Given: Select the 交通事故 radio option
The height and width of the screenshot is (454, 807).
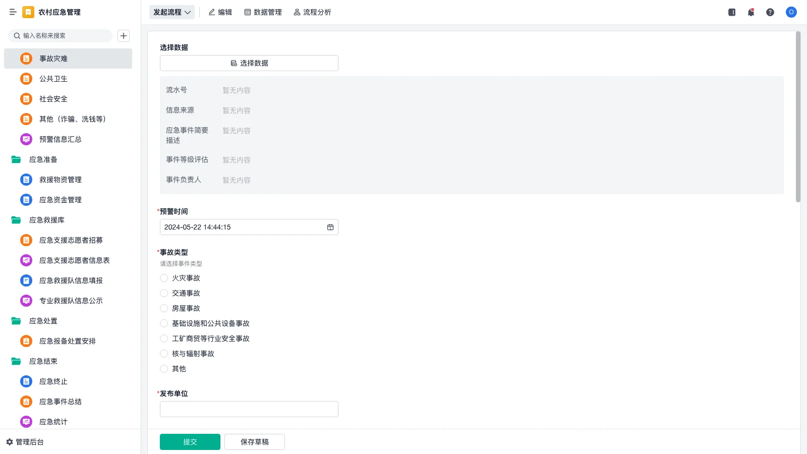Looking at the screenshot, I should click(x=164, y=293).
